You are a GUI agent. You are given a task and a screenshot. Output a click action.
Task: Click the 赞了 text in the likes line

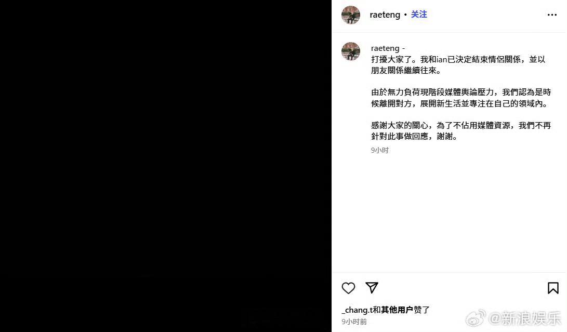[421, 310]
